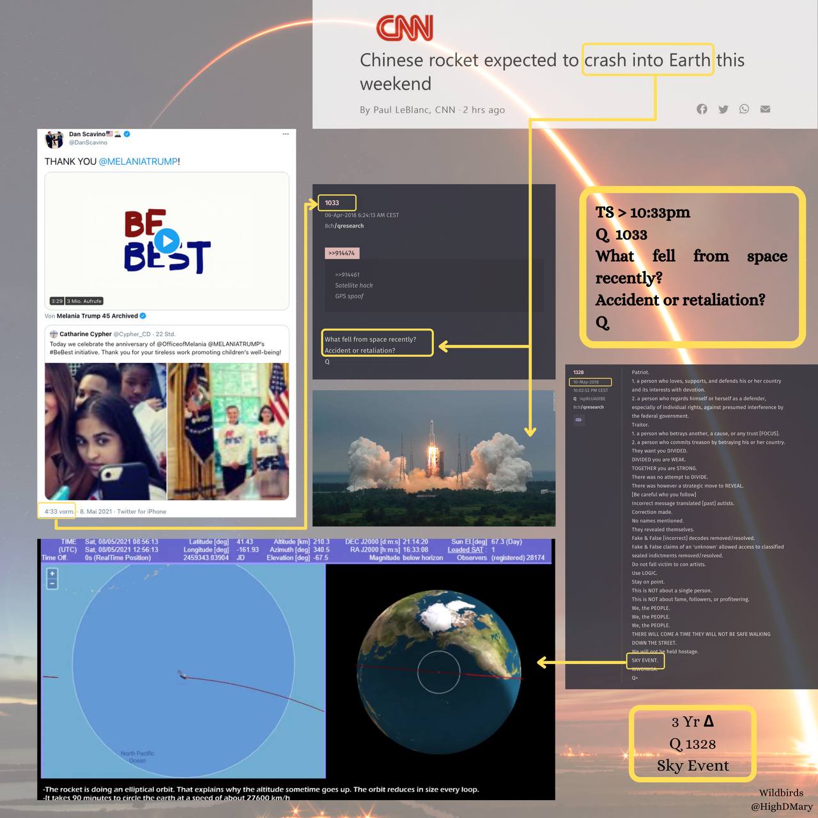
Task: Click the Twitter for iPhone source label
Action: pyautogui.click(x=141, y=511)
